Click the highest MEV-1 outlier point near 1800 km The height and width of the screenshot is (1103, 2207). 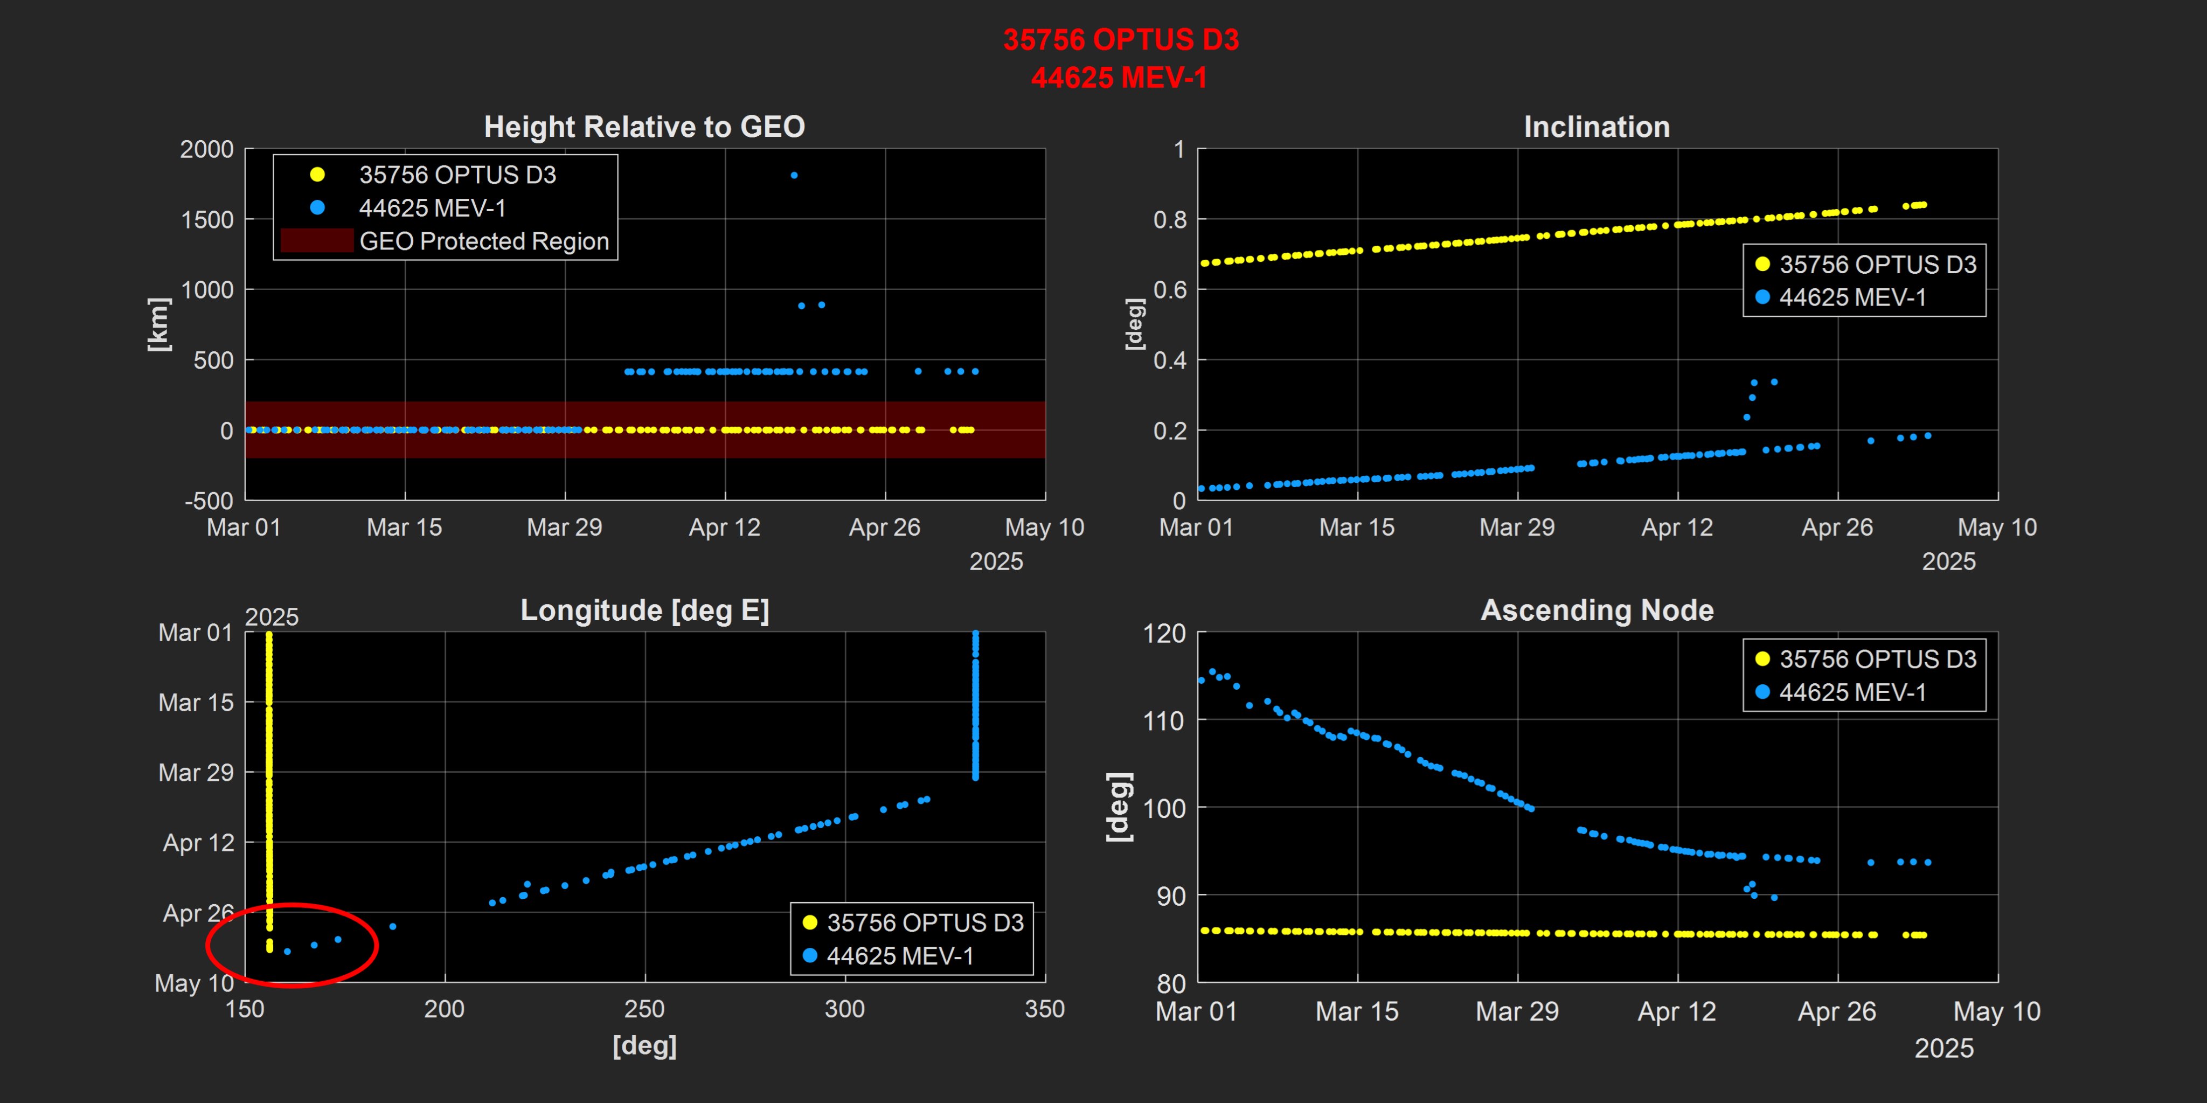point(794,176)
